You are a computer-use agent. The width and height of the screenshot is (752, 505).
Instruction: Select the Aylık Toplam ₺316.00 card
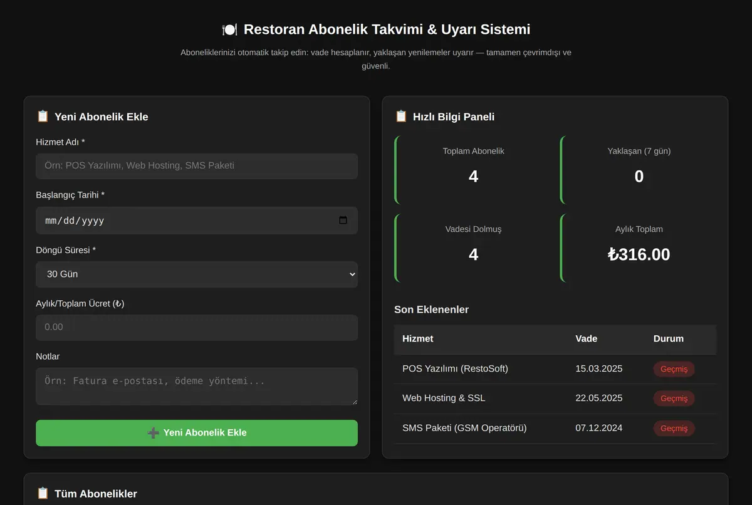(639, 247)
